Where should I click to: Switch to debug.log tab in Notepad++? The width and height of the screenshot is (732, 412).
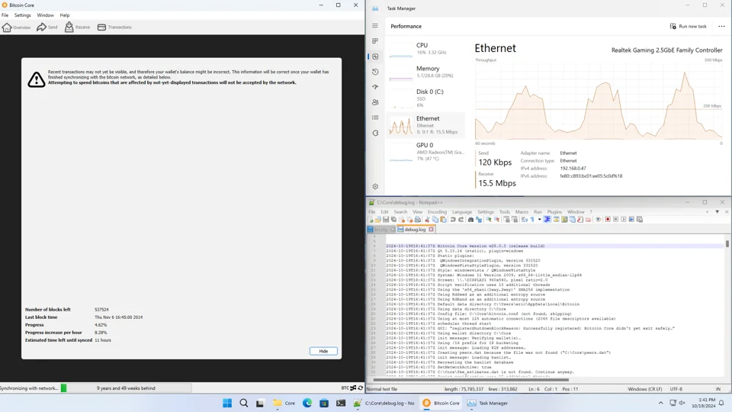pos(415,230)
